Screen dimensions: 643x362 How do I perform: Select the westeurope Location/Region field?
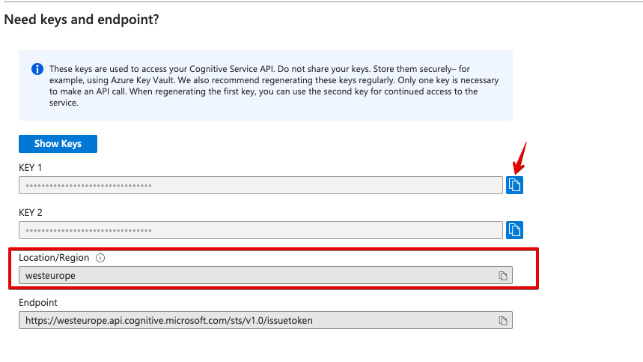click(255, 276)
